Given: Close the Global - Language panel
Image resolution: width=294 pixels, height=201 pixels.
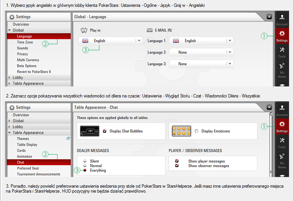Looking at the screenshot, I should click(x=269, y=17).
